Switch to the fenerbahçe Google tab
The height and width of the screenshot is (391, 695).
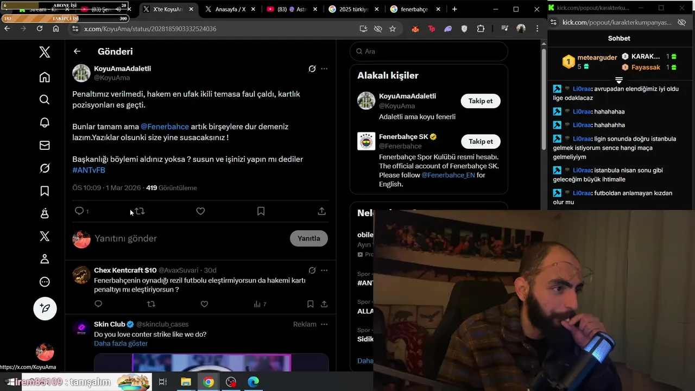416,9
